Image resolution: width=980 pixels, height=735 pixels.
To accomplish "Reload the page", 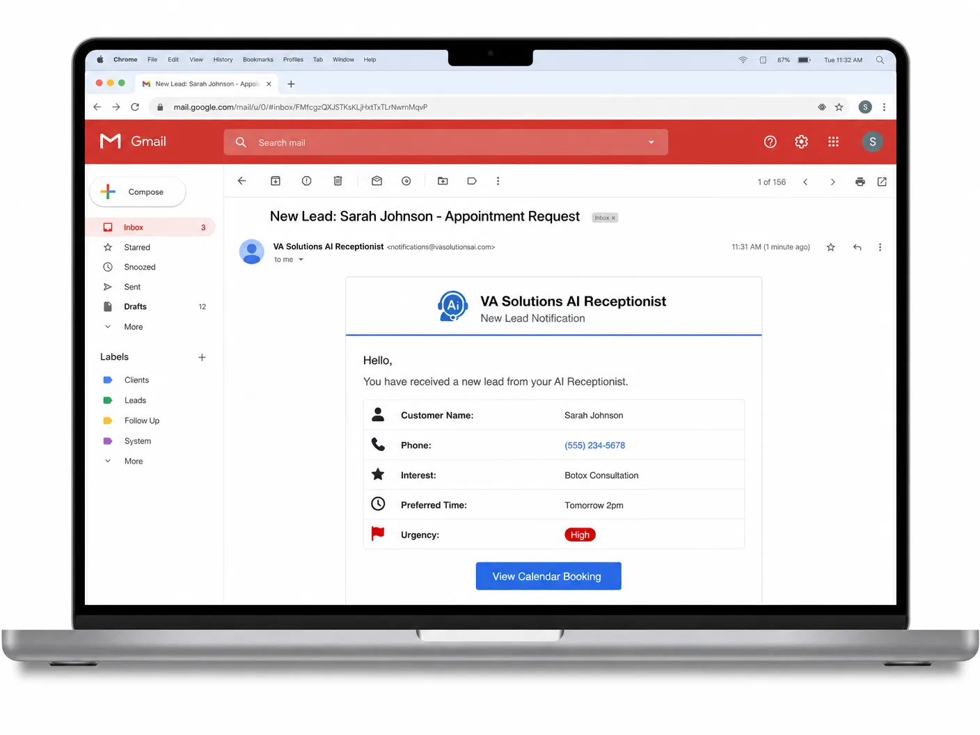I will coord(135,107).
